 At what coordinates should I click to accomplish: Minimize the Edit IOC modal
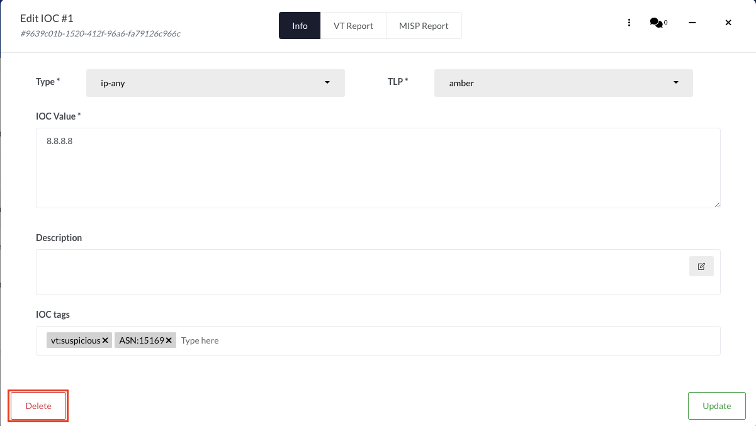692,23
